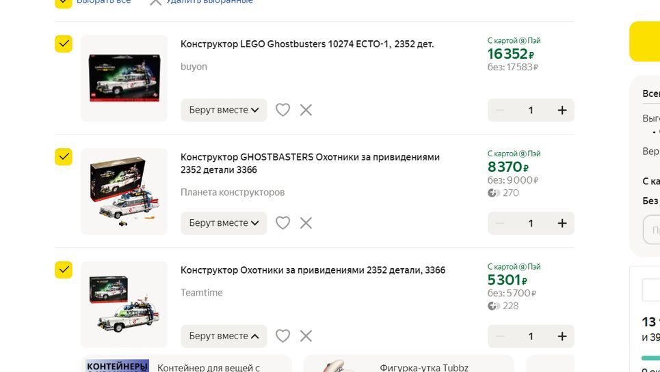Favorite the GHOSTBASTERS constructor heart icon
This screenshot has width=660, height=372.
click(282, 223)
